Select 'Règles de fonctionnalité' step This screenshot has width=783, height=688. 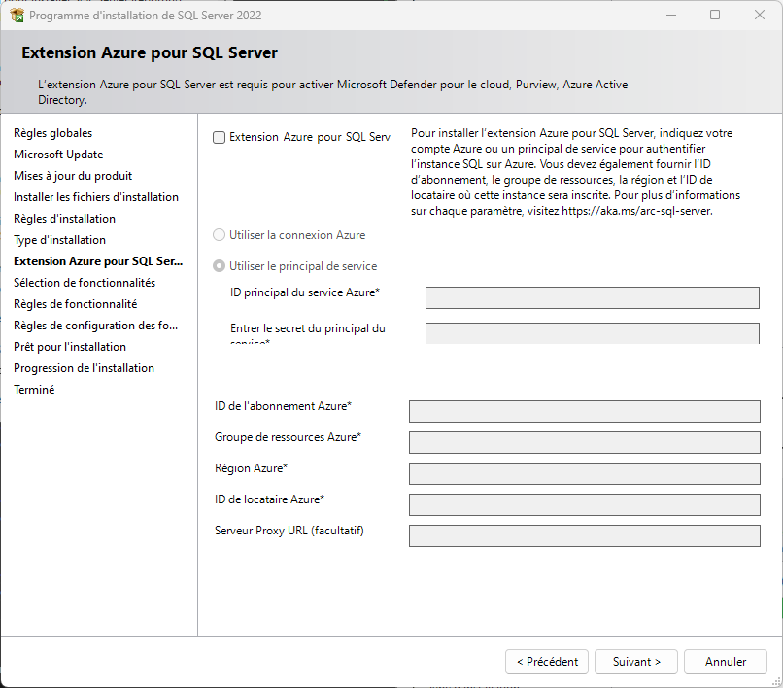(x=76, y=304)
